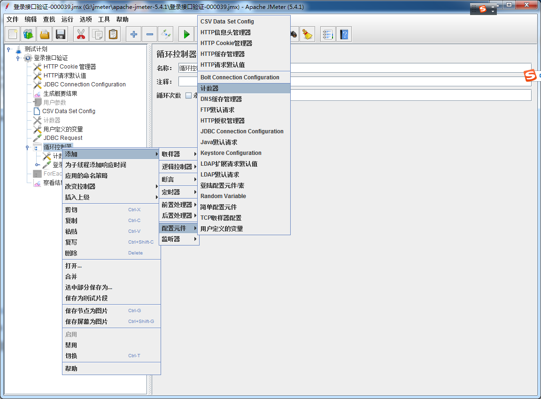The image size is (541, 399).
Task: Select the 用户定义的变量 tree node
Action: [x=63, y=129]
